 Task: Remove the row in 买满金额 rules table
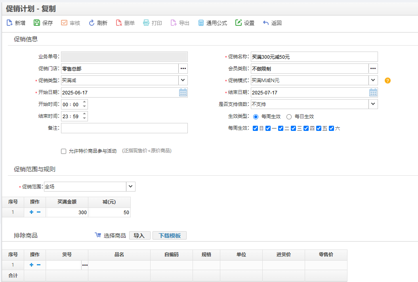pos(39,212)
